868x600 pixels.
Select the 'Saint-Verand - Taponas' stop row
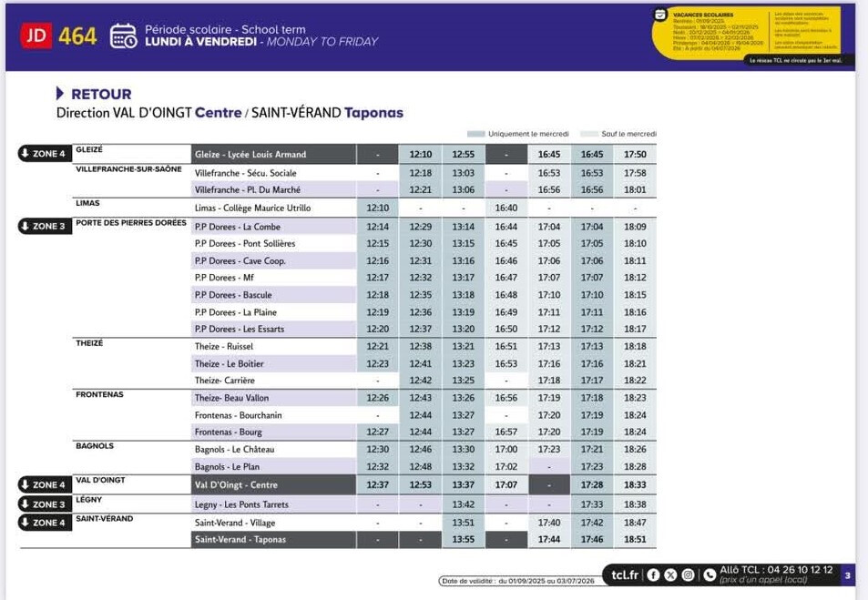(x=273, y=539)
